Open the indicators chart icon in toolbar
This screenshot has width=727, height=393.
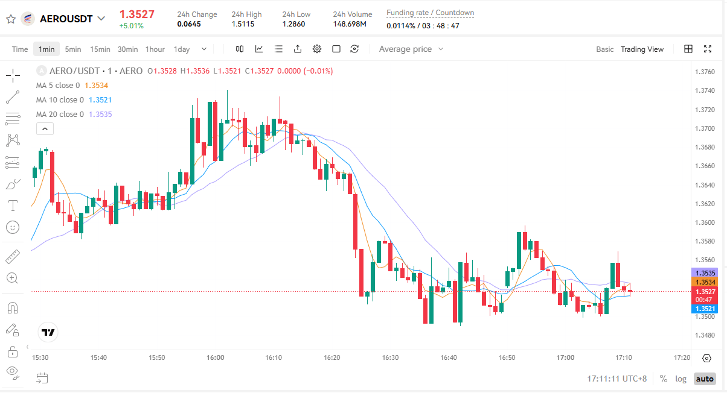coord(259,49)
